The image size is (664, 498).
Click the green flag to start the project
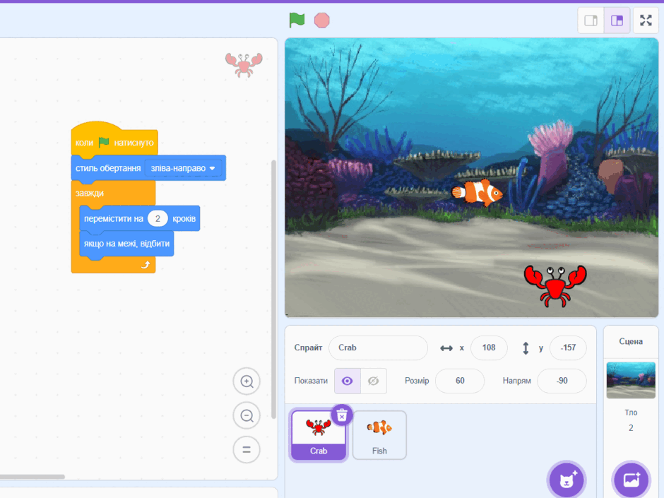(297, 20)
